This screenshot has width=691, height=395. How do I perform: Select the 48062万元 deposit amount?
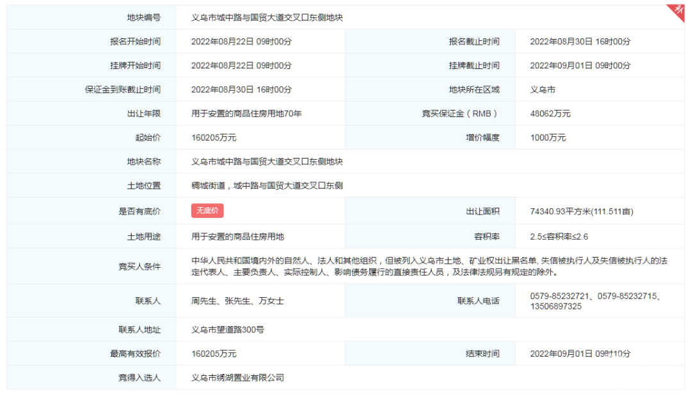pyautogui.click(x=550, y=114)
